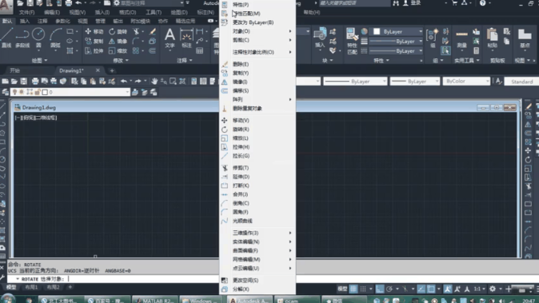Screen dimensions: 539x303
Task: Click the ROTATE command line input
Action: pos(142,279)
